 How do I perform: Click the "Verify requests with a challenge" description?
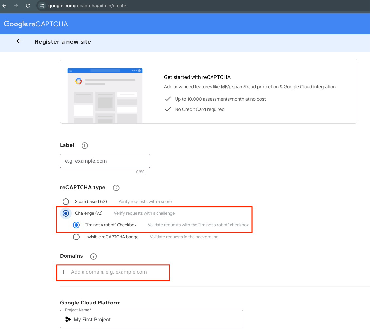click(x=144, y=213)
